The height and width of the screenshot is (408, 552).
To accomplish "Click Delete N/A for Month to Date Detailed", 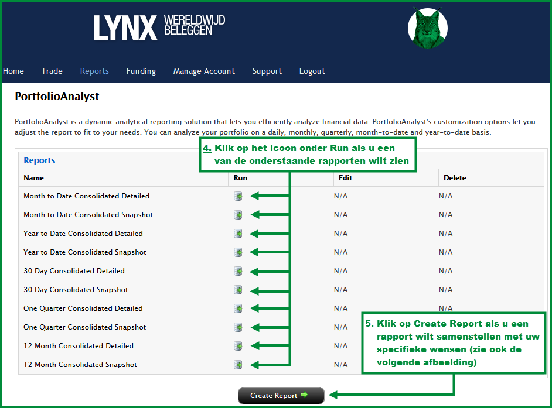I will coord(446,196).
